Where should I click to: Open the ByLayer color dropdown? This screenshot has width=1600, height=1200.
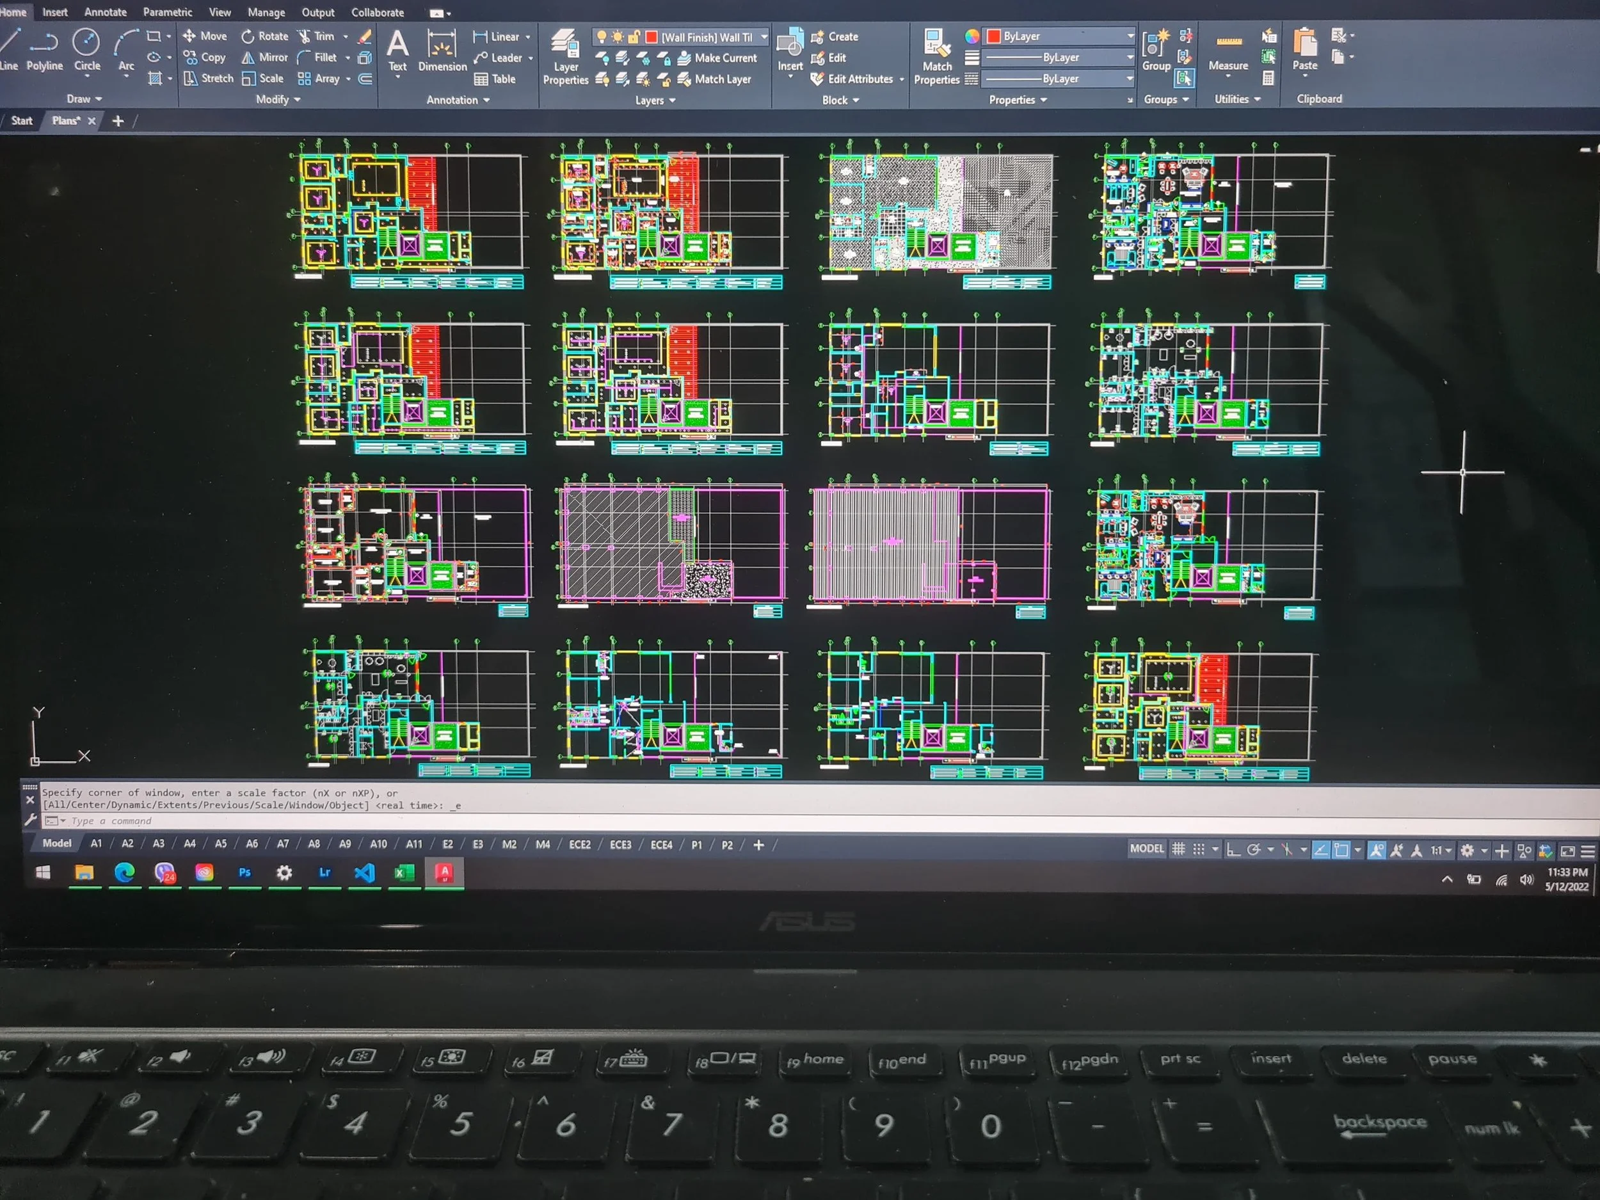pyautogui.click(x=1130, y=35)
